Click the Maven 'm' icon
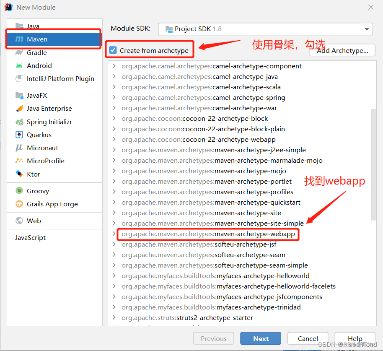Viewport: 383px width, 351px height. (x=19, y=39)
